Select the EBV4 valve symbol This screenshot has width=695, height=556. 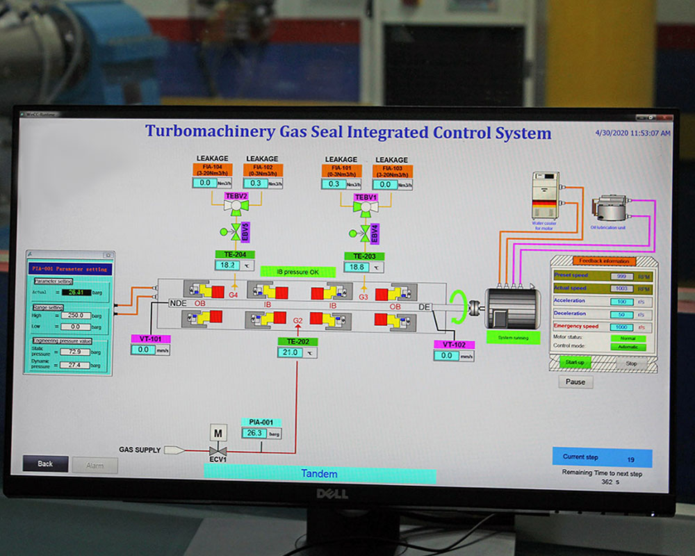(x=365, y=233)
